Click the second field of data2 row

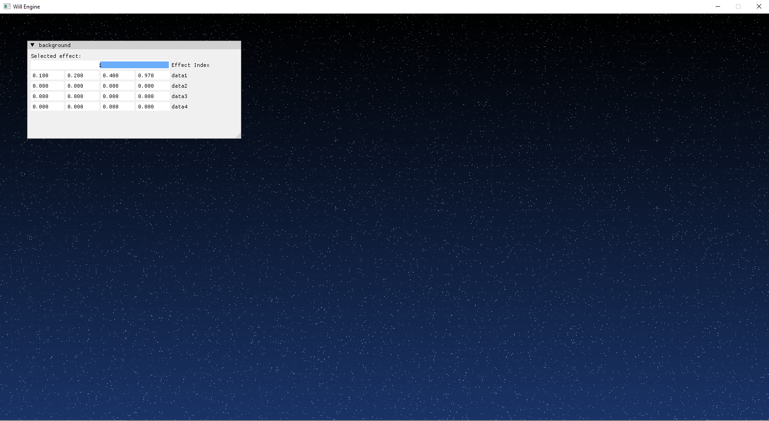point(82,86)
